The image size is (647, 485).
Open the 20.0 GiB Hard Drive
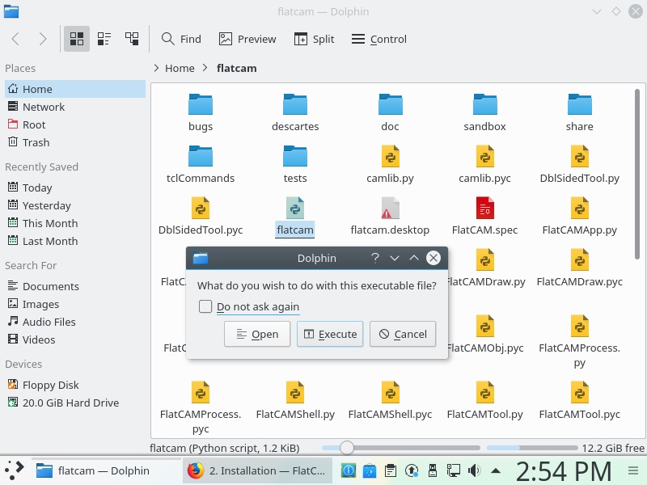pyautogui.click(x=75, y=403)
